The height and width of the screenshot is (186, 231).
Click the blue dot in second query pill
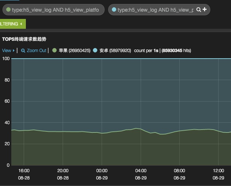(x=114, y=10)
